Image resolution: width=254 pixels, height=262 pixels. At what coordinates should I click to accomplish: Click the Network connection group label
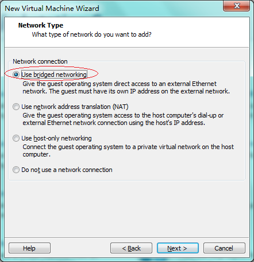pyautogui.click(x=40, y=61)
